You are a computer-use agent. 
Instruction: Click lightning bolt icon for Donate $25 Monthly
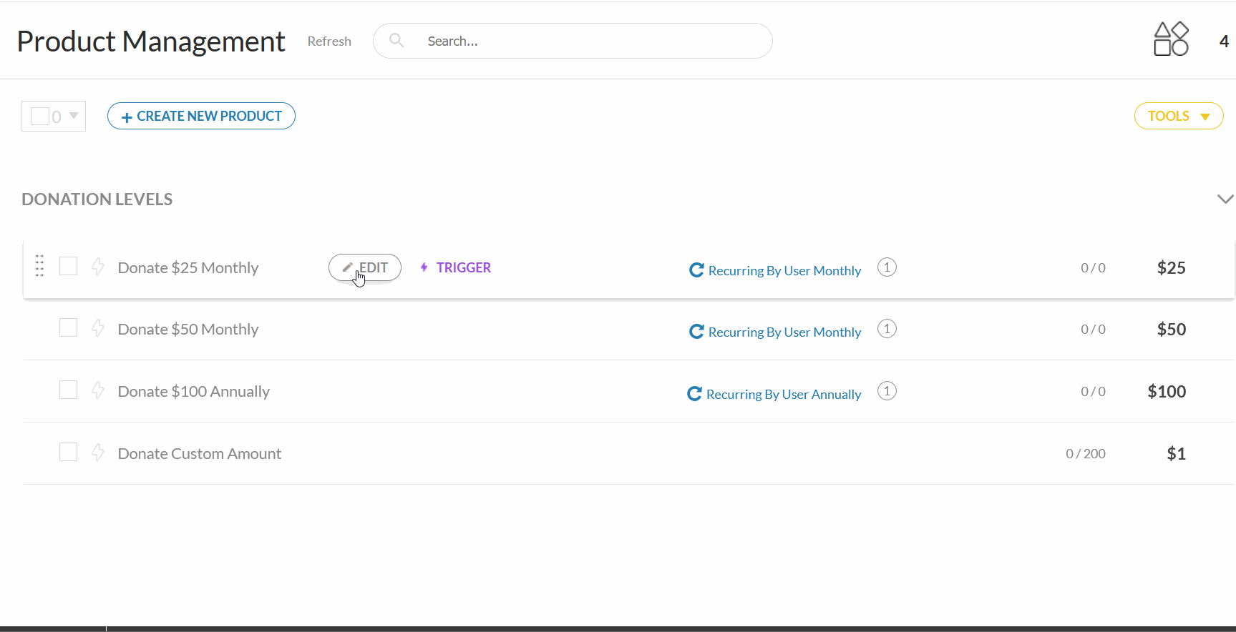98,267
